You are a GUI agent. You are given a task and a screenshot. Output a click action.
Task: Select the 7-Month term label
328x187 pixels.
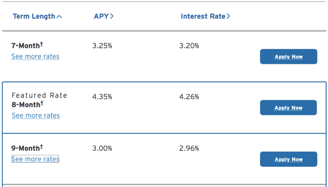(x=26, y=46)
